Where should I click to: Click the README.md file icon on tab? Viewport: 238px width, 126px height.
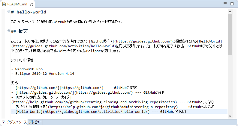pyautogui.click(x=4, y=4)
